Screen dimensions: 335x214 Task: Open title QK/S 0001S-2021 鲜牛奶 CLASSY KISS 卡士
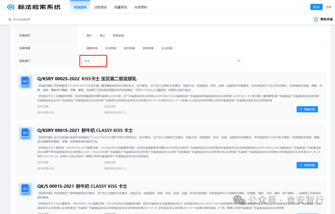(82, 186)
